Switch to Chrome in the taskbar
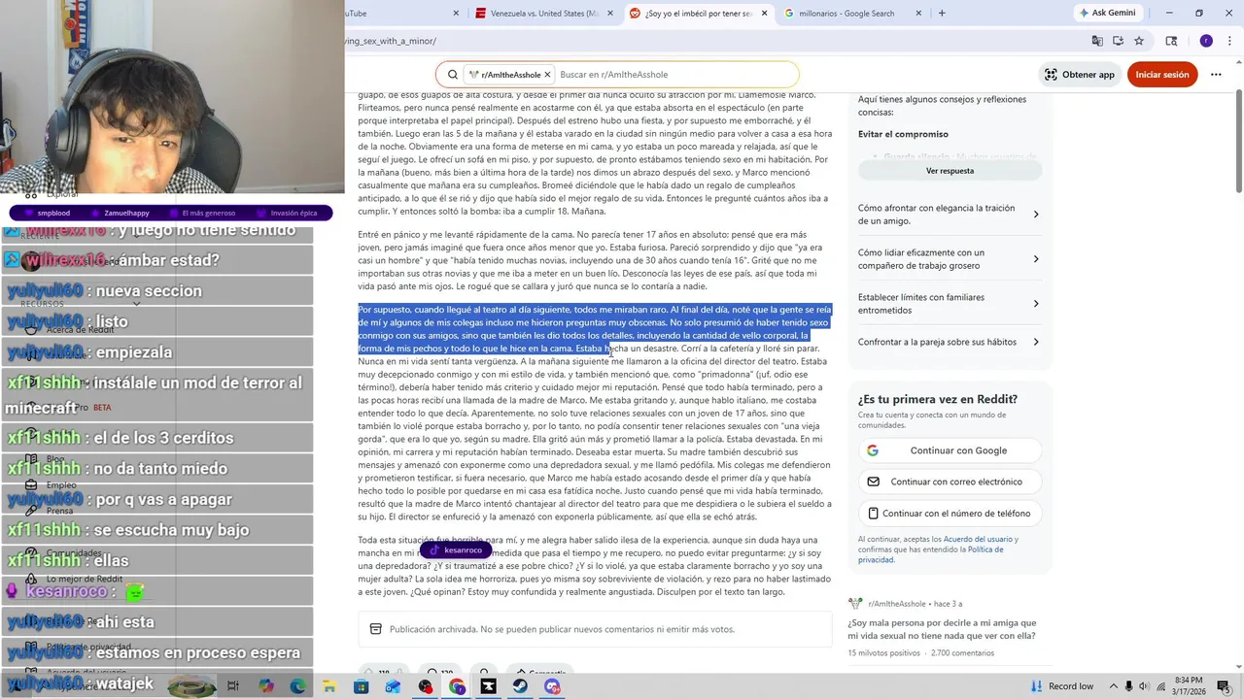The image size is (1244, 699). 457,686
